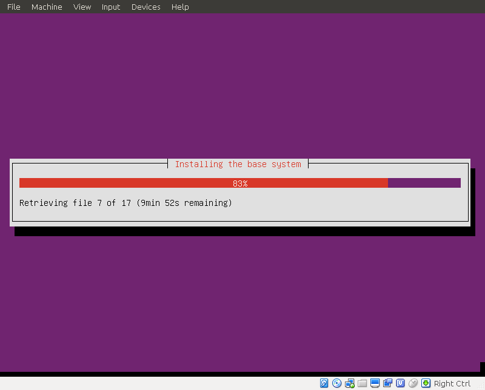Click the virtualization CPU chip icon
The image size is (485, 390).
401,383
